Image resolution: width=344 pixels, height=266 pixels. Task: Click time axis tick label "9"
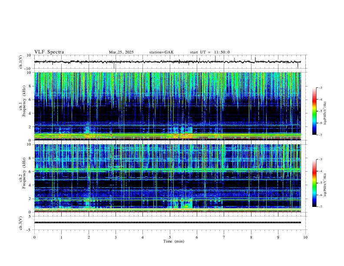coord(278,237)
